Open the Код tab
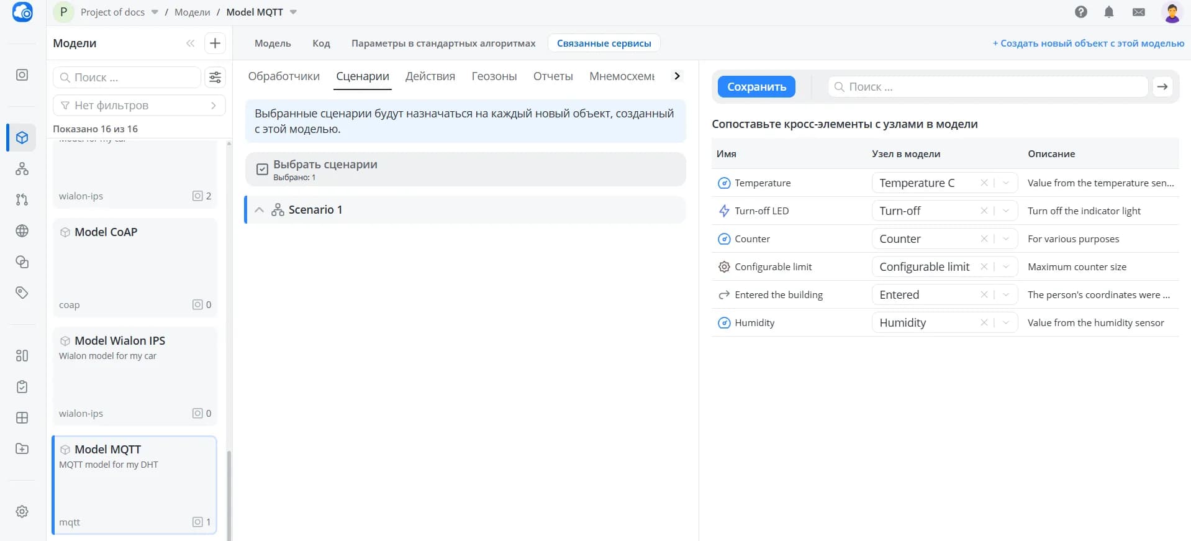Image resolution: width=1191 pixels, height=541 pixels. (x=321, y=43)
